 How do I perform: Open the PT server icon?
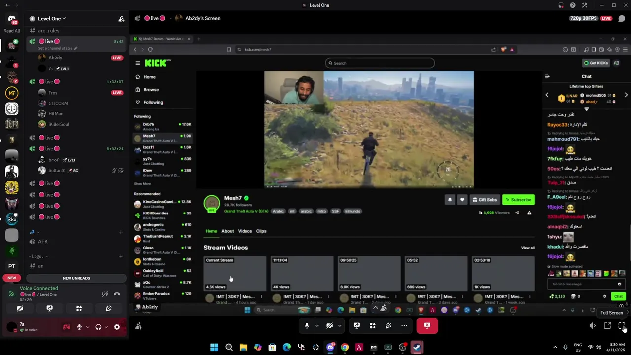[12, 266]
